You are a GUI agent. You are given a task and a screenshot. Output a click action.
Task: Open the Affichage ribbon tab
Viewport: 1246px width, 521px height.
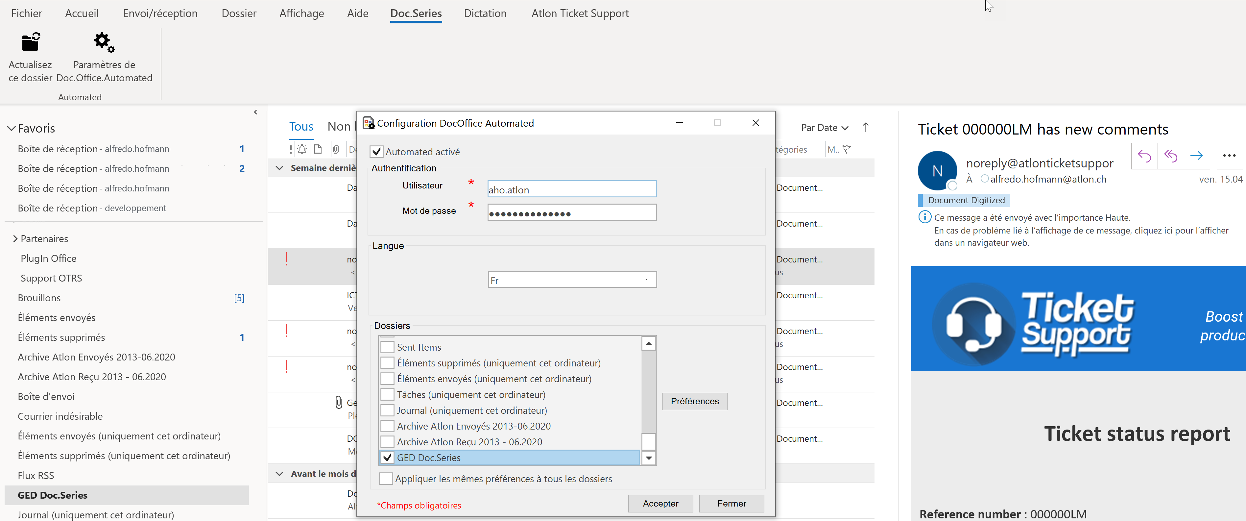click(302, 13)
